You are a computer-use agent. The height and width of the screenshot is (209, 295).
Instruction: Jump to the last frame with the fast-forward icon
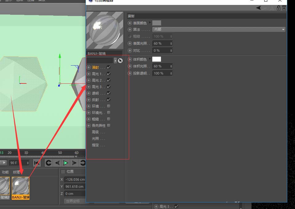click(x=82, y=163)
